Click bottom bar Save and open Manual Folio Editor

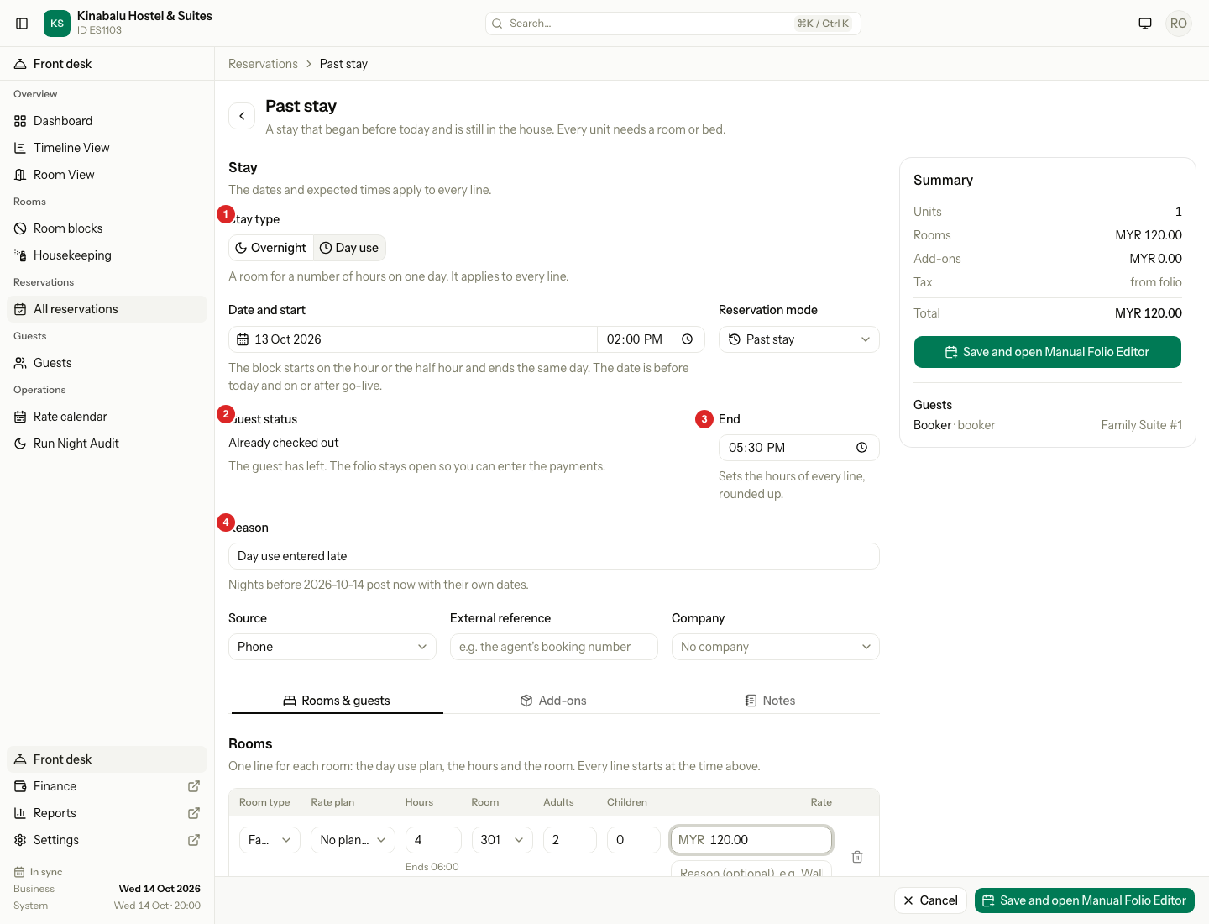pos(1085,900)
